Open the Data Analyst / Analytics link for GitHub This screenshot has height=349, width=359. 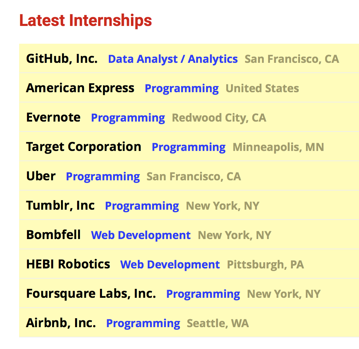click(173, 59)
